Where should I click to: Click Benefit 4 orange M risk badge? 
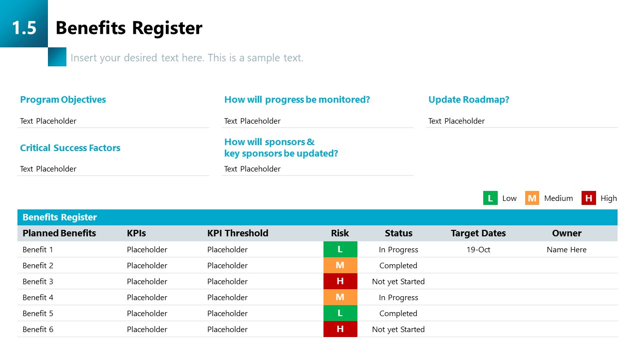[x=340, y=297]
